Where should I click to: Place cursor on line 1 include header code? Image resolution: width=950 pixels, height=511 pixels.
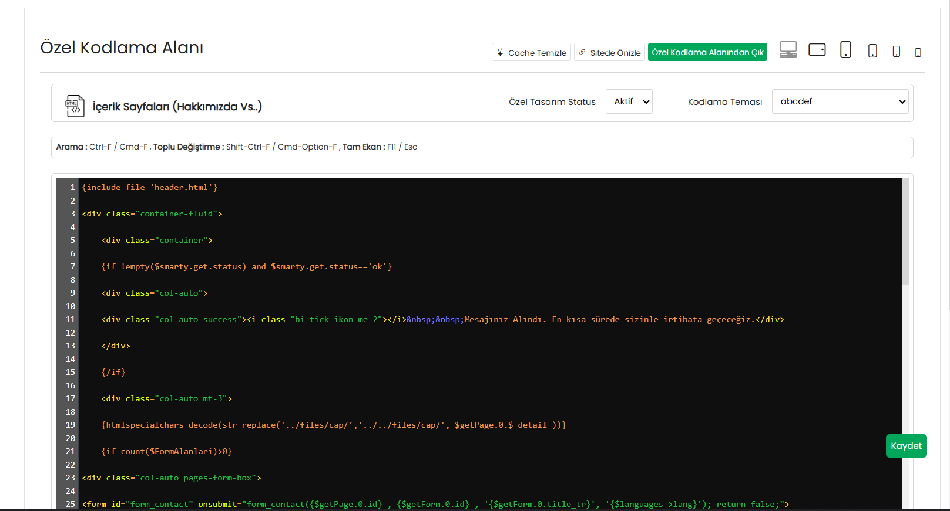150,187
